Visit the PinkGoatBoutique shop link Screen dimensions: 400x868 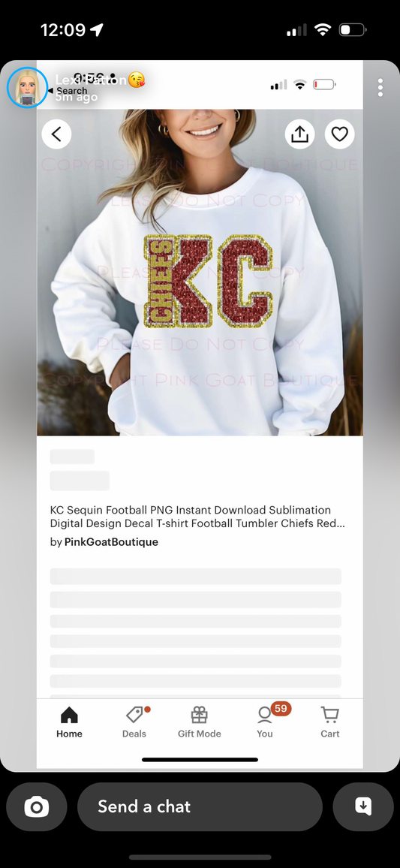coord(111,542)
